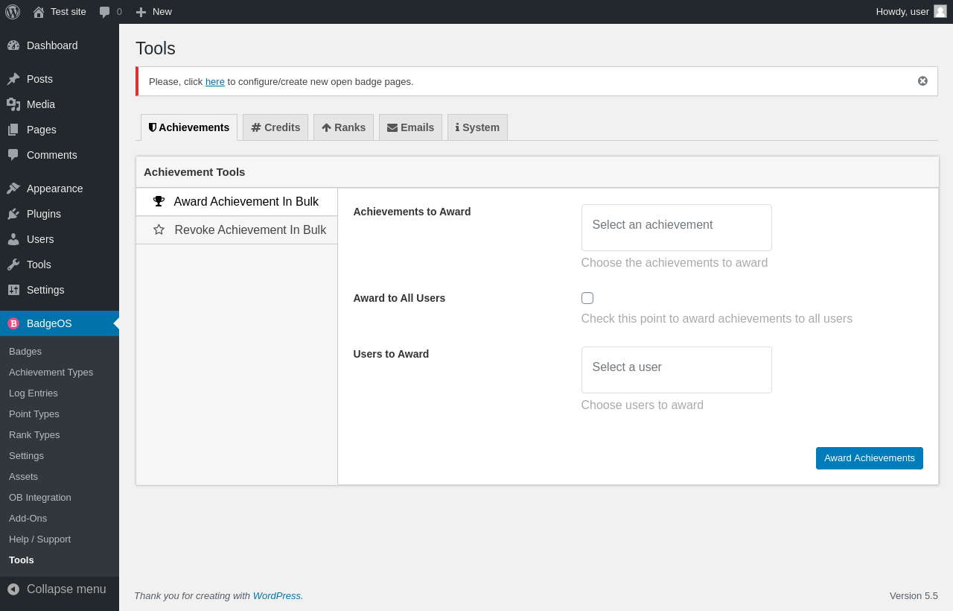Click the Dashboard gauge icon in sidebar
This screenshot has width=953, height=611.
tap(13, 45)
